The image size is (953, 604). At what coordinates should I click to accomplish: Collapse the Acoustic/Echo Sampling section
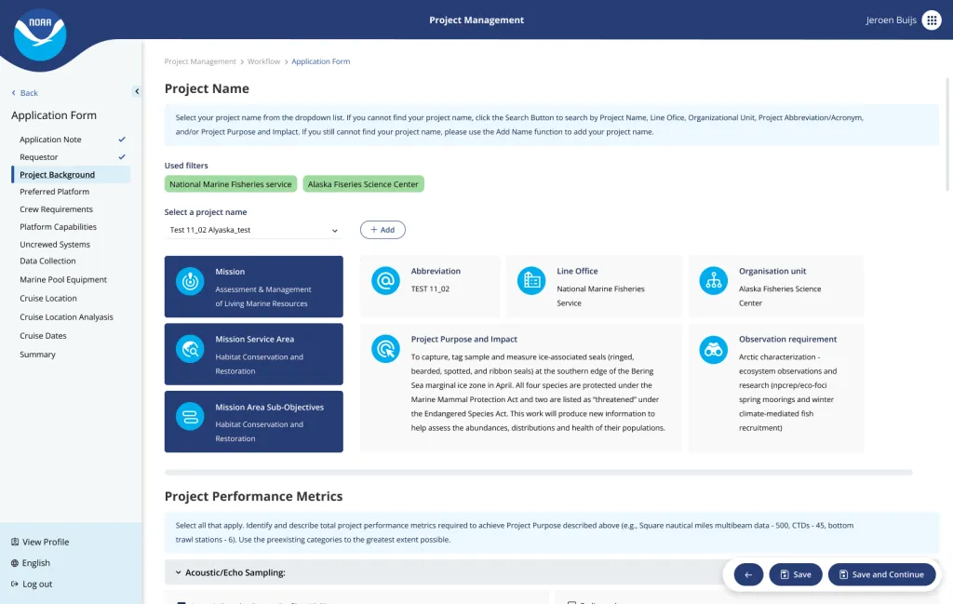pyautogui.click(x=177, y=572)
